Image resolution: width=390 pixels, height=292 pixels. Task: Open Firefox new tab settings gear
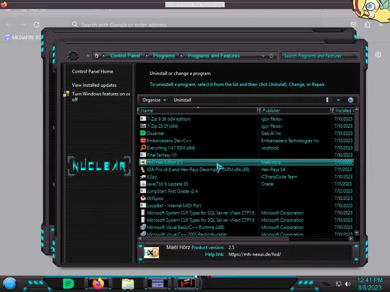click(x=378, y=55)
